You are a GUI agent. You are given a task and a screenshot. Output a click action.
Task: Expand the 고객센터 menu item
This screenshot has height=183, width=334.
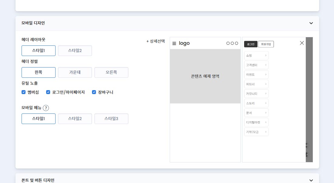[256, 65]
